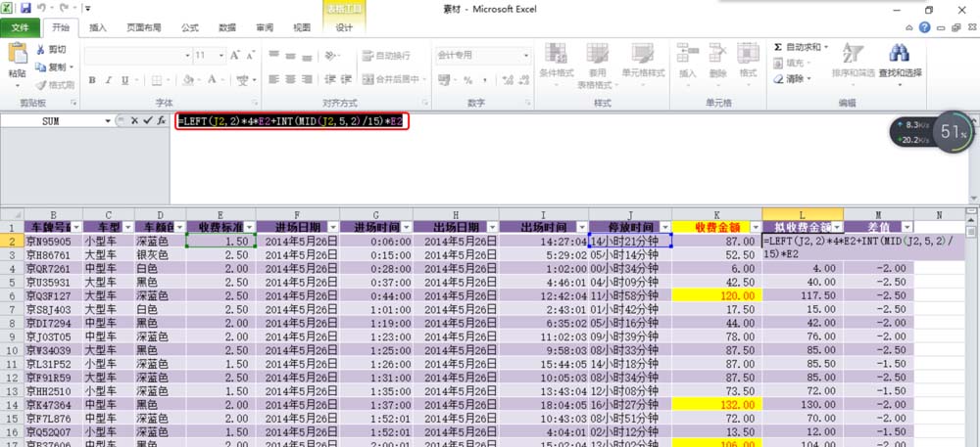The image size is (980, 447).
Task: Expand the Name Box dropdown arrow
Action: click(108, 120)
